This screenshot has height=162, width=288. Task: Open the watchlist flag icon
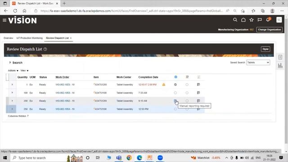coord(260,20)
